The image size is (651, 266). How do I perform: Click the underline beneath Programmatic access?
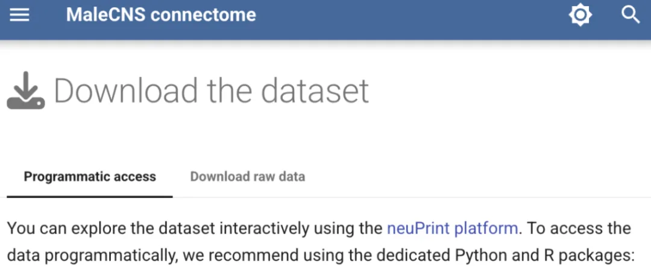click(90, 196)
